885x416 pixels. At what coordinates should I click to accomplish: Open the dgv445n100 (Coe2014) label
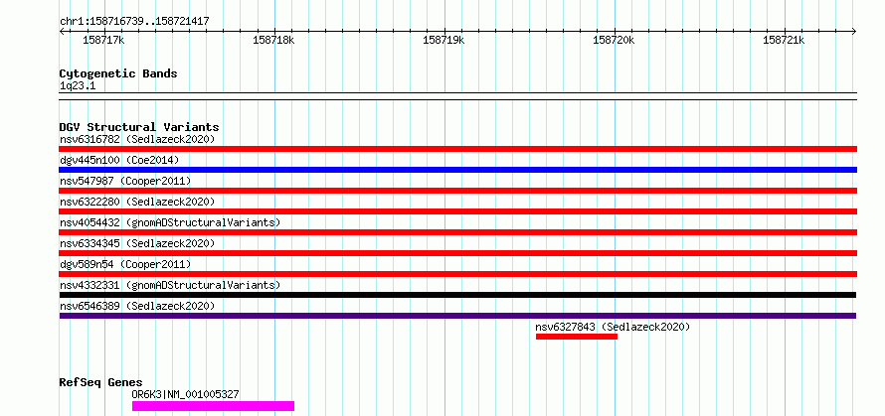[119, 160]
